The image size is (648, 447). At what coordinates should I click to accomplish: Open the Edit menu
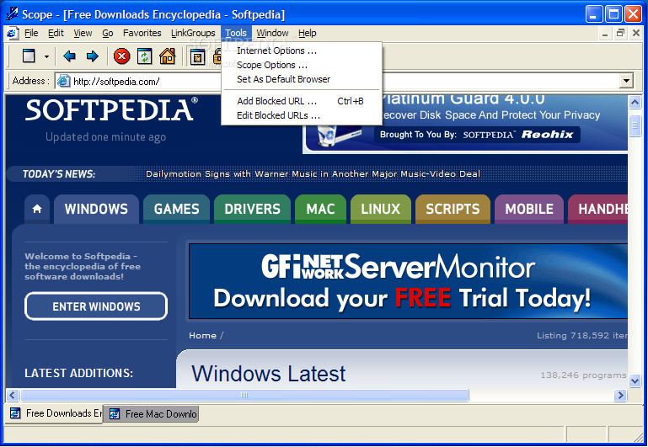click(56, 33)
